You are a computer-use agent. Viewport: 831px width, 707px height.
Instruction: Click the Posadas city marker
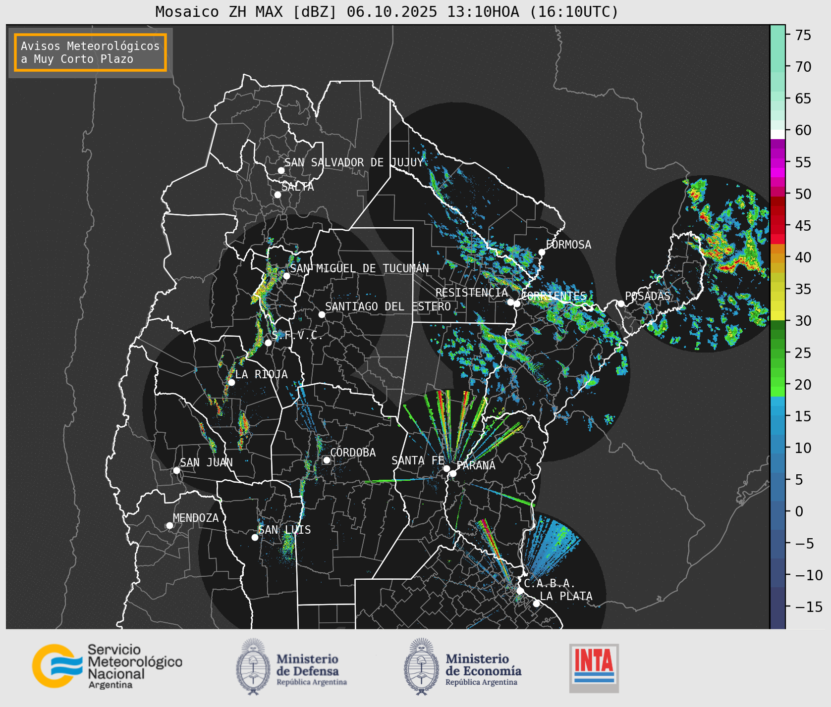(621, 303)
